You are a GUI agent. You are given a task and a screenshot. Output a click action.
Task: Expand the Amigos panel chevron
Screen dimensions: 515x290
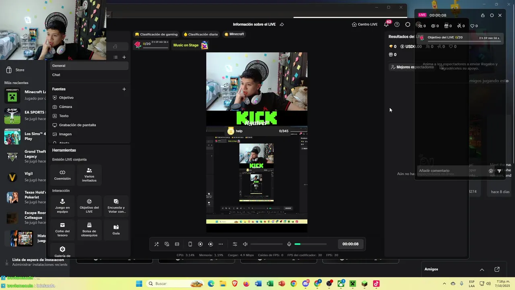click(x=482, y=269)
